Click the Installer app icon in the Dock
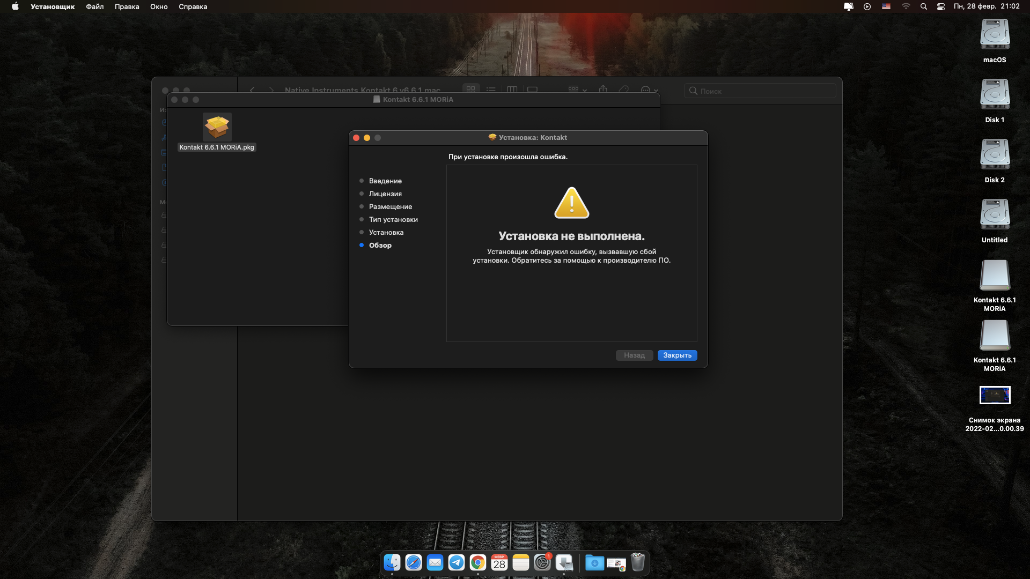The image size is (1030, 579). tap(564, 562)
